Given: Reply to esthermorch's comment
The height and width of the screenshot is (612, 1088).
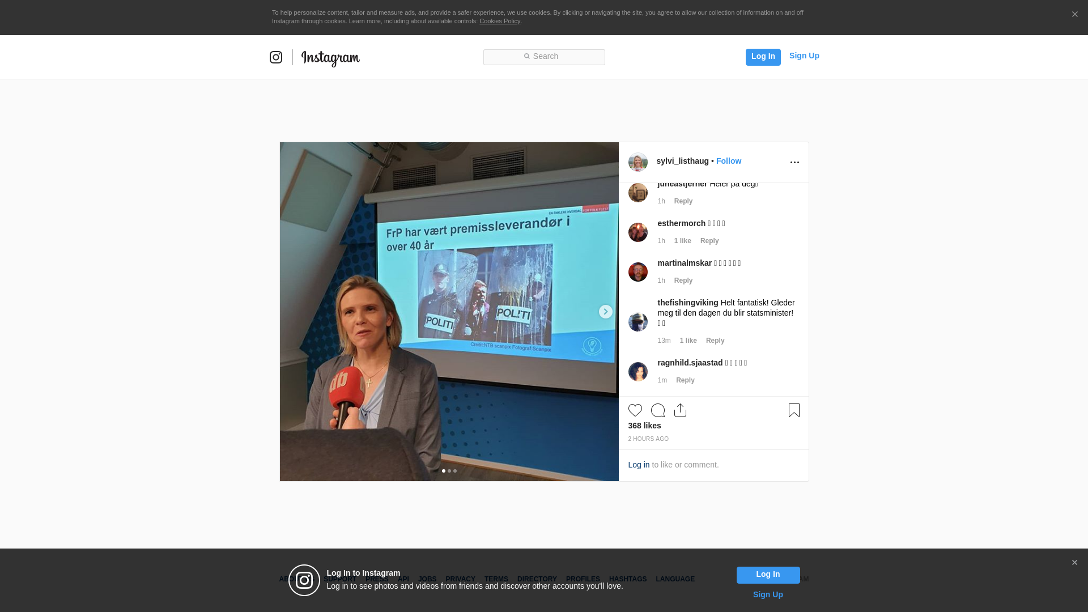Looking at the screenshot, I should tap(709, 241).
